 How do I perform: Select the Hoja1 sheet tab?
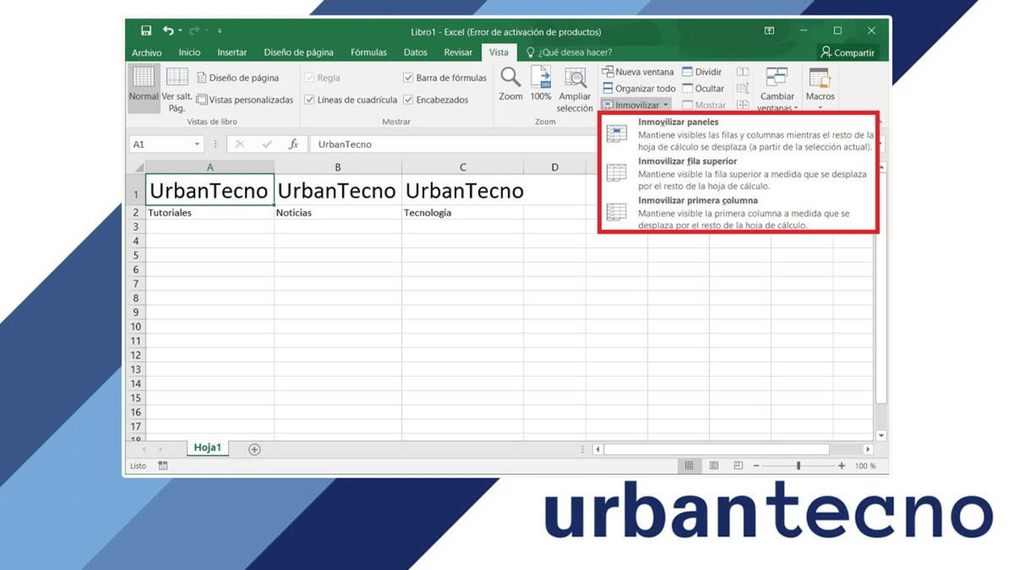pos(207,448)
